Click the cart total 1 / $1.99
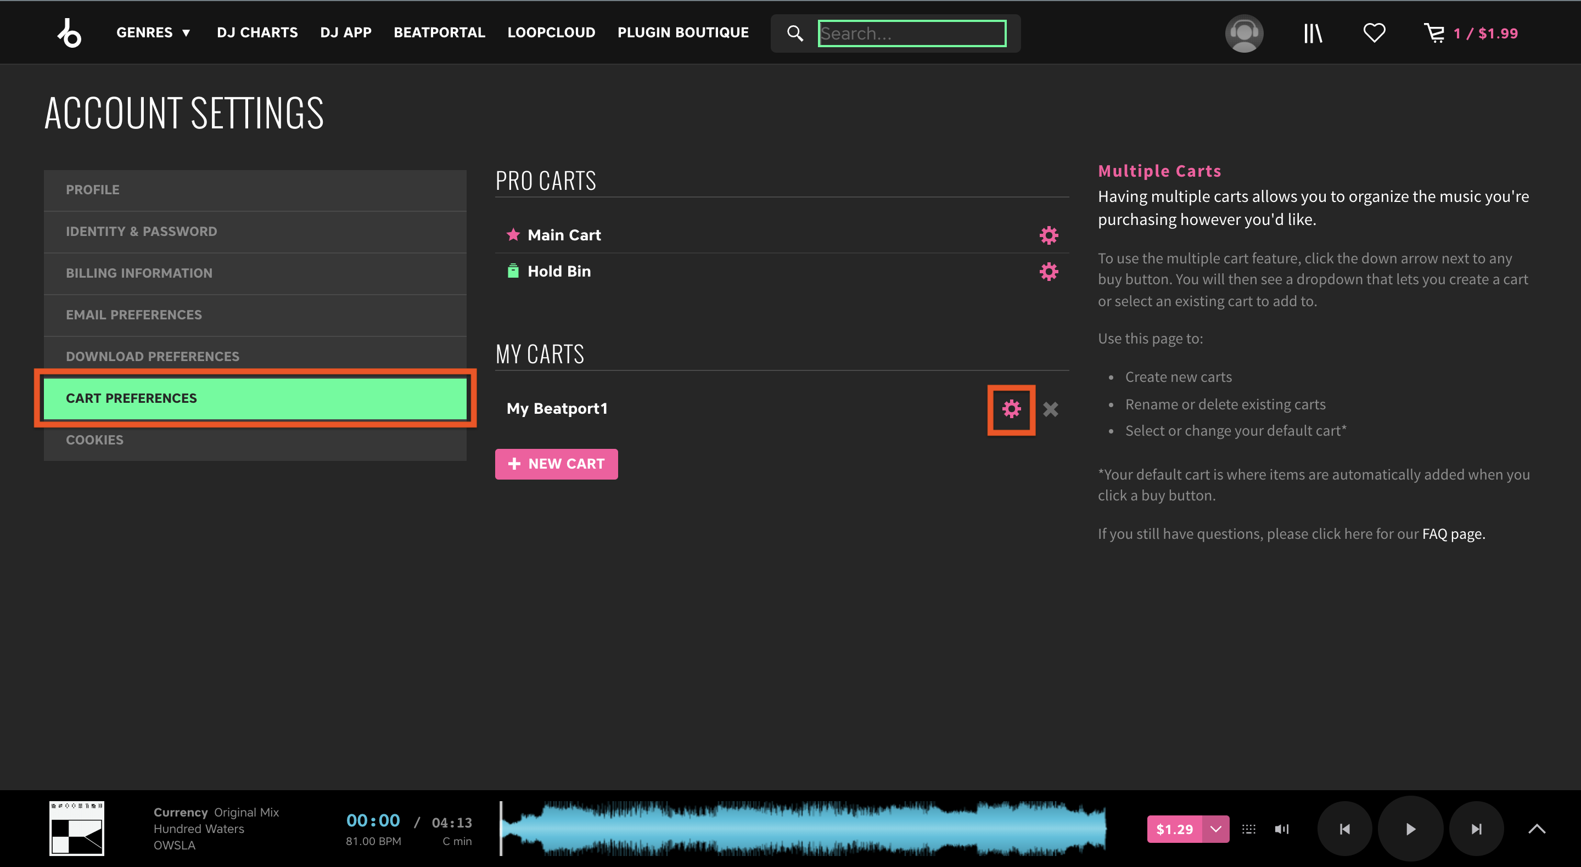The image size is (1581, 867). (x=1485, y=33)
